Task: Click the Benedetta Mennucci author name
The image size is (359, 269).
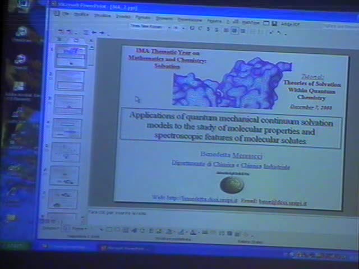Action: pos(231,155)
